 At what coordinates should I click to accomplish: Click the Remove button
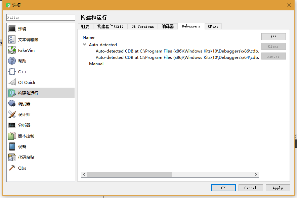coord(273,57)
